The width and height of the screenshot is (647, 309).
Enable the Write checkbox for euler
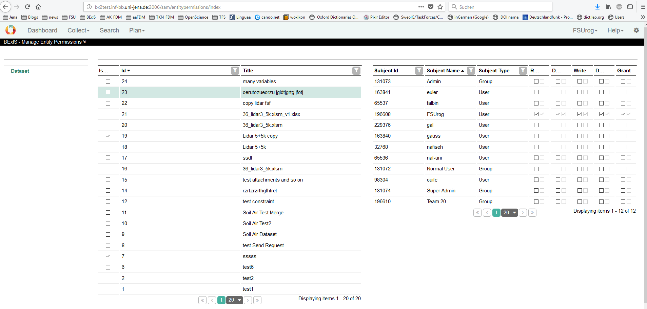(x=580, y=92)
